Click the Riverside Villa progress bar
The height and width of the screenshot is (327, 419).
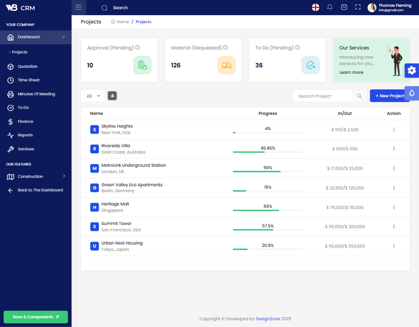pos(268,152)
